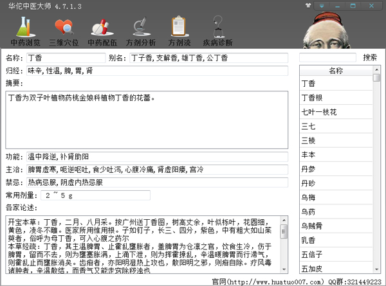Maximize the 华佗中医大师 window
386x286 pixels.
(353, 6)
